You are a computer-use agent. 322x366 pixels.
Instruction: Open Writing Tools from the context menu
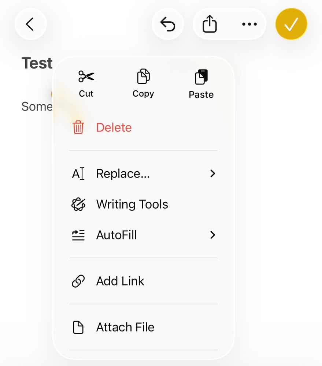point(143,204)
